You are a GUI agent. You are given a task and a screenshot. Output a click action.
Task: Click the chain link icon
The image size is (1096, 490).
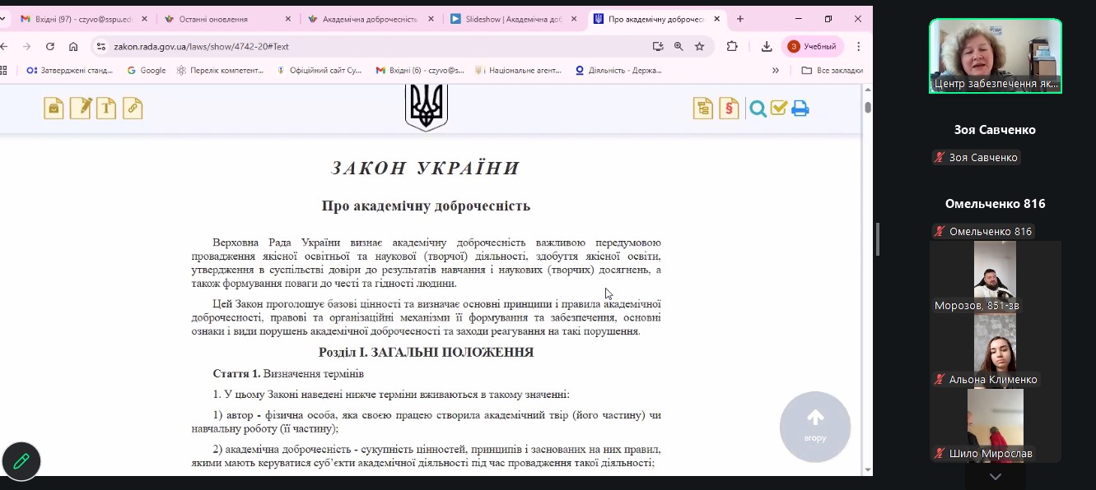coord(133,109)
